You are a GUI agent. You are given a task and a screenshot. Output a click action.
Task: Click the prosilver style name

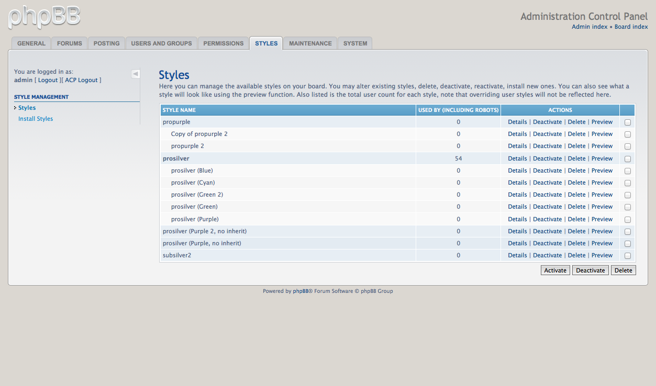(x=176, y=158)
